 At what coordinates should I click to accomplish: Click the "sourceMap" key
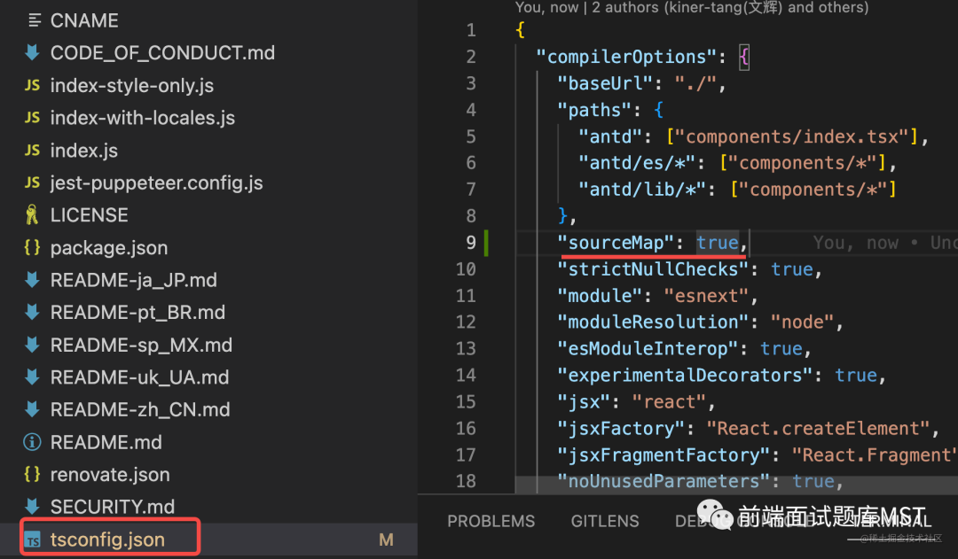pos(616,243)
